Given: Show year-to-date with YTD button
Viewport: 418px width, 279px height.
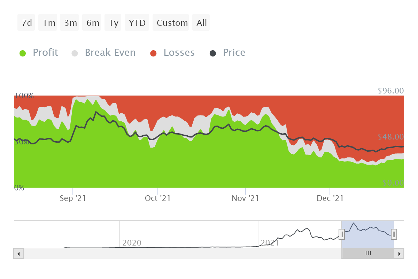Looking at the screenshot, I should pos(137,23).
